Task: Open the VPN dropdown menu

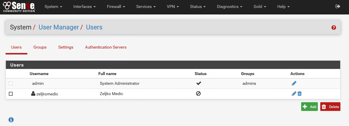Action: pyautogui.click(x=173, y=7)
